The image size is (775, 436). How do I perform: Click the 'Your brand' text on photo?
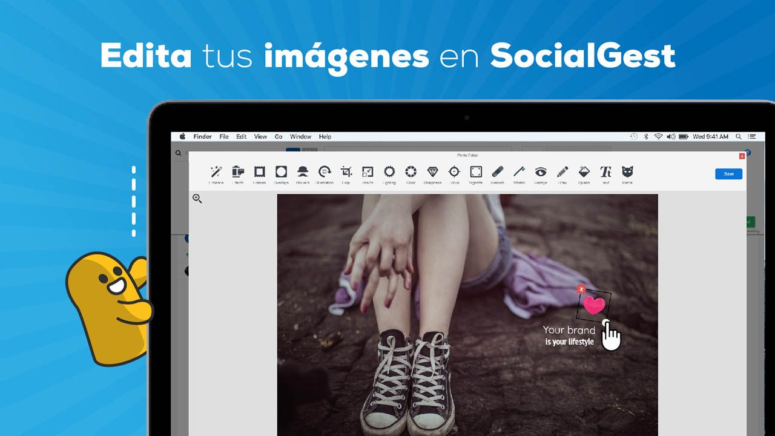click(x=569, y=330)
